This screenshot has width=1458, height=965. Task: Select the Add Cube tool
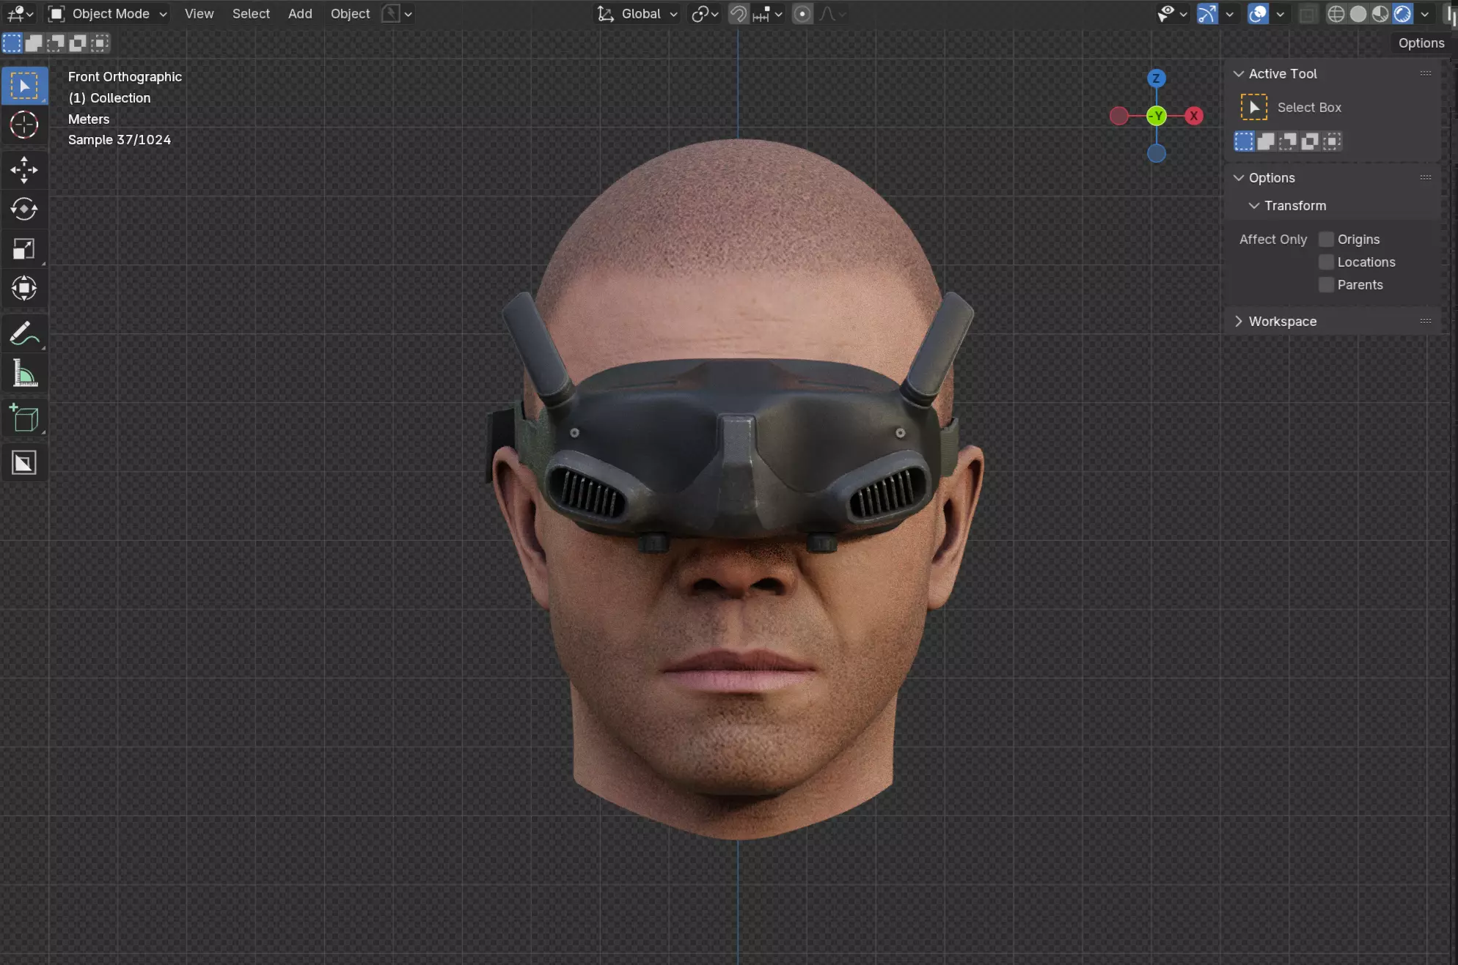click(x=24, y=418)
